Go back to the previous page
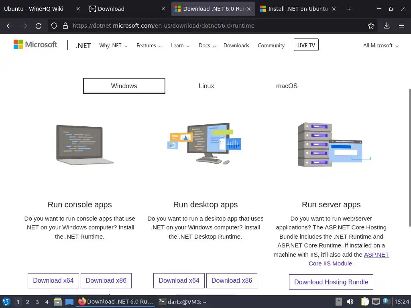411x308 pixels. coord(10,26)
